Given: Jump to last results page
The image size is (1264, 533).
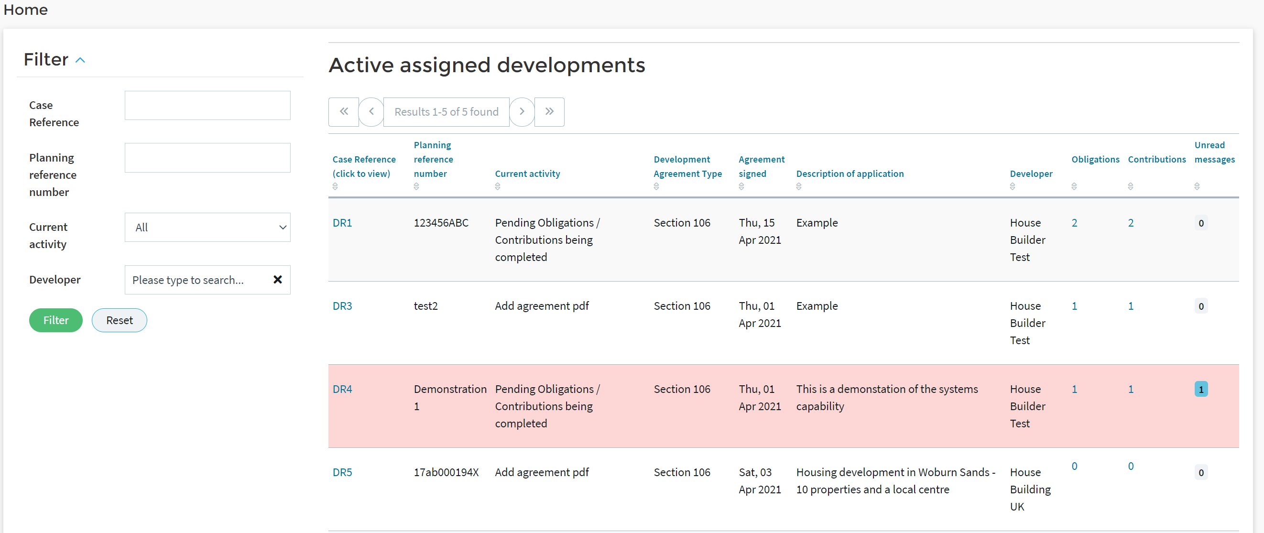Looking at the screenshot, I should coord(549,112).
